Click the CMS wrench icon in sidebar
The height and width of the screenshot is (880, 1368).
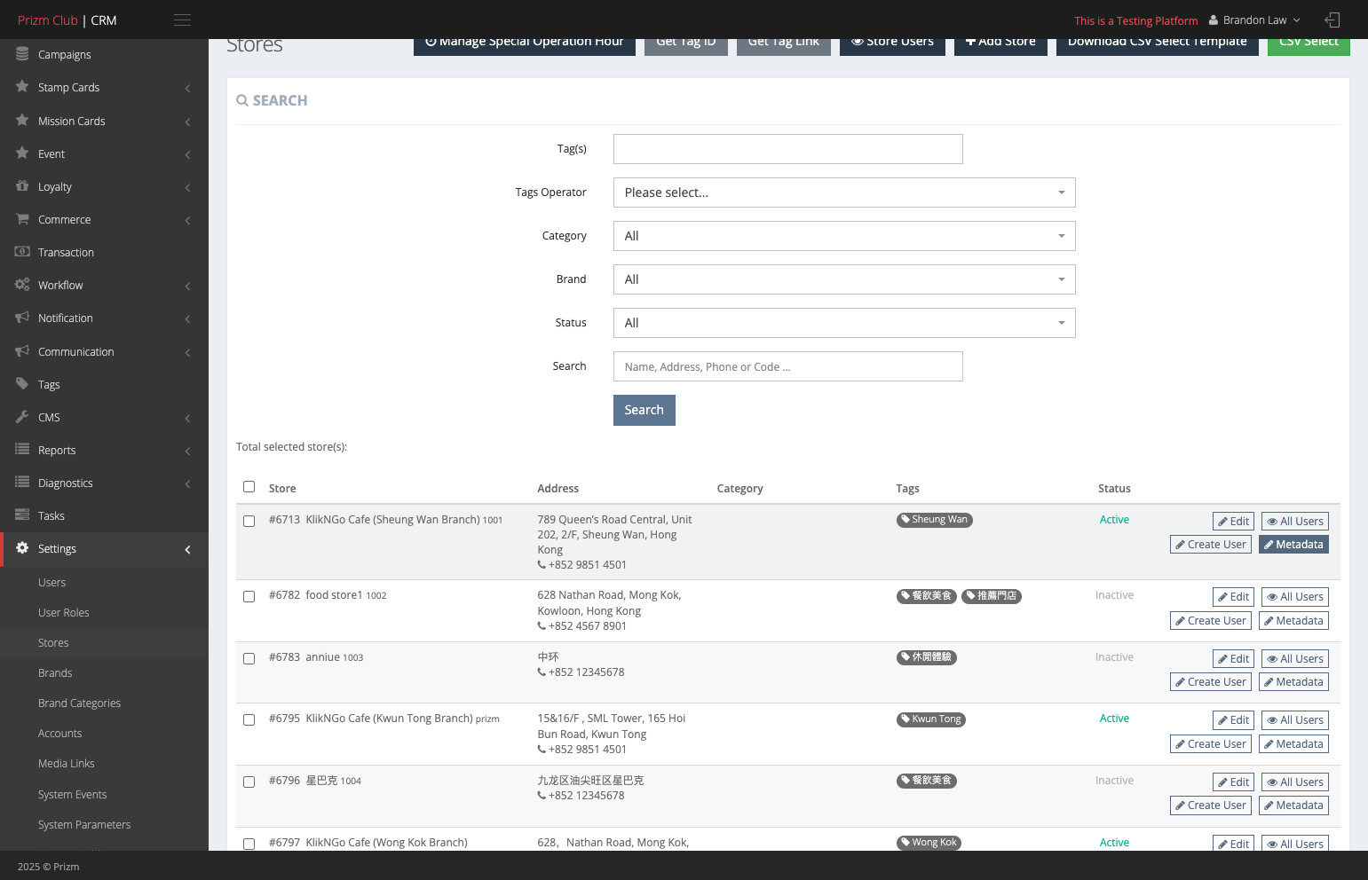[x=22, y=417]
